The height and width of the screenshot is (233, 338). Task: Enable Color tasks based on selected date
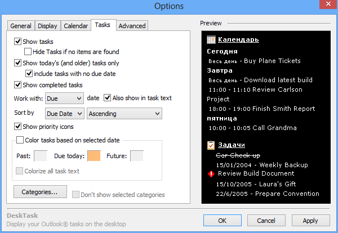21,140
